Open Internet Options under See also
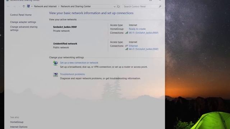The height and width of the screenshot is (129, 230). 19,127
